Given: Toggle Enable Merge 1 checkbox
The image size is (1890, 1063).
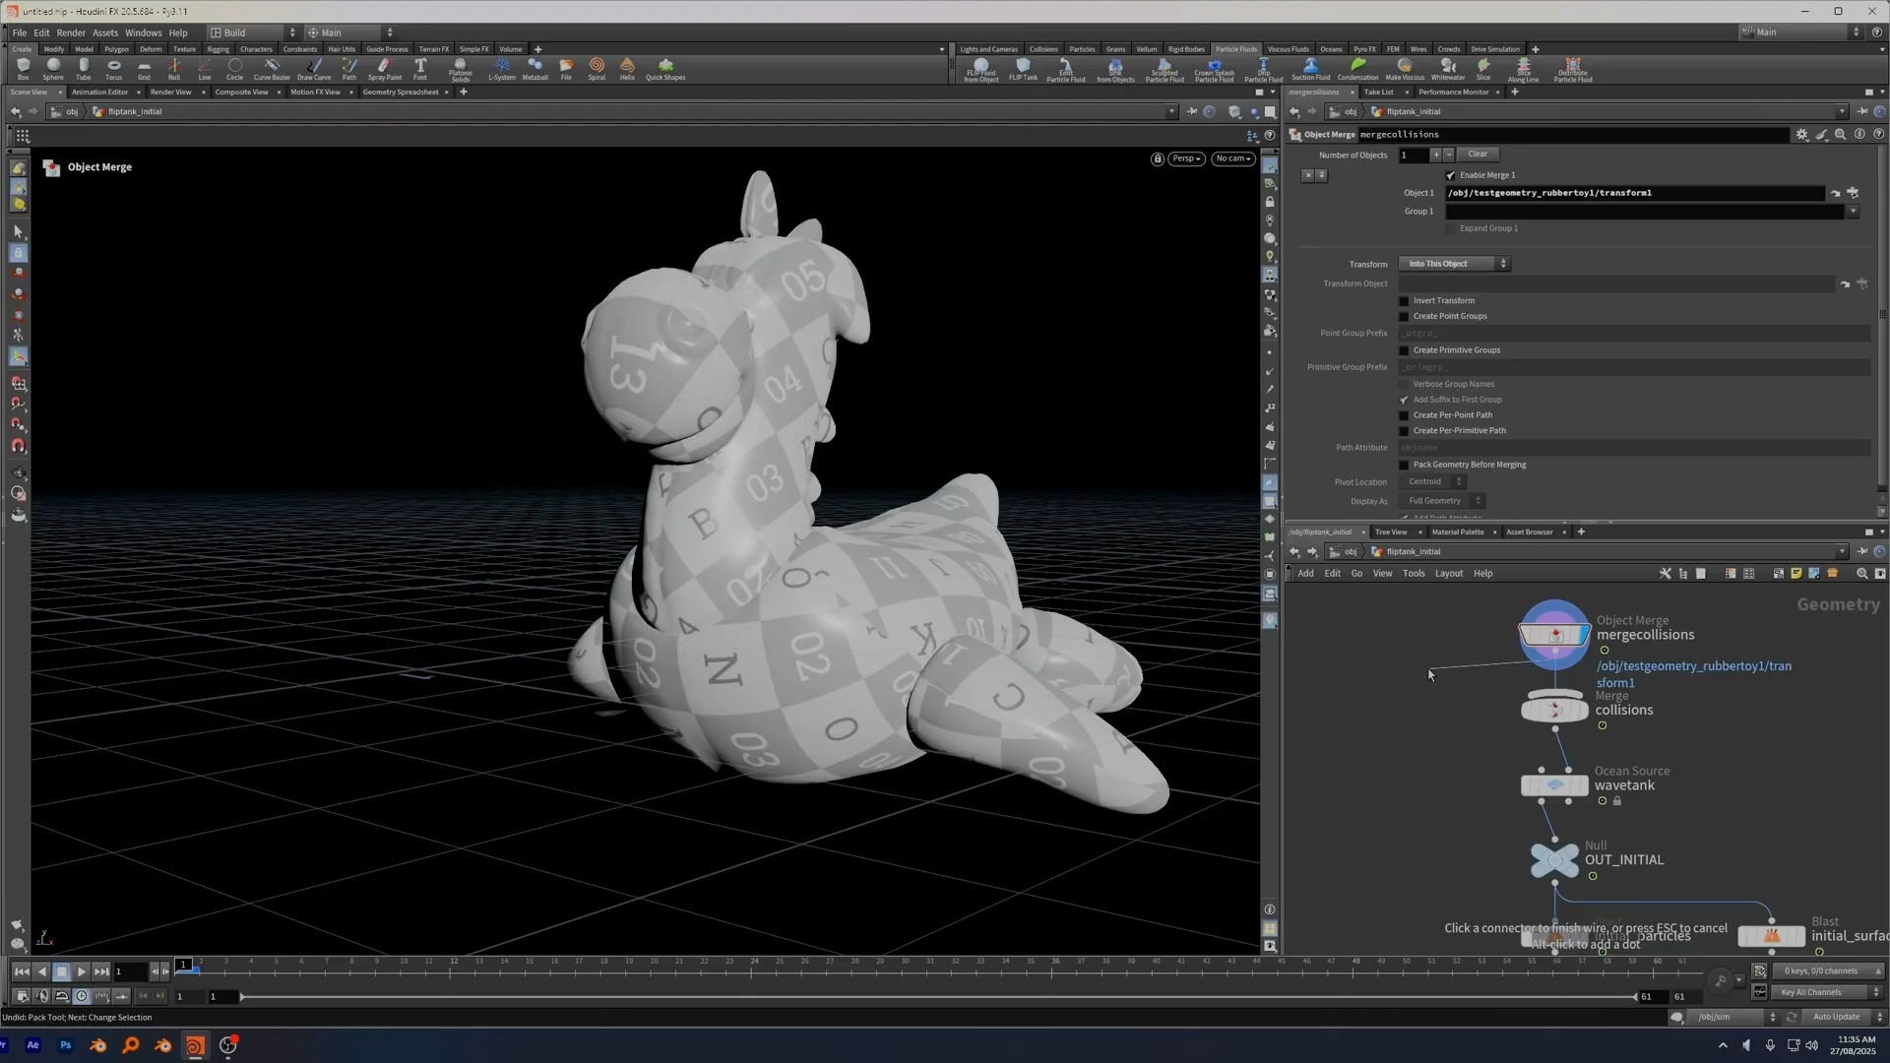Looking at the screenshot, I should (1450, 175).
